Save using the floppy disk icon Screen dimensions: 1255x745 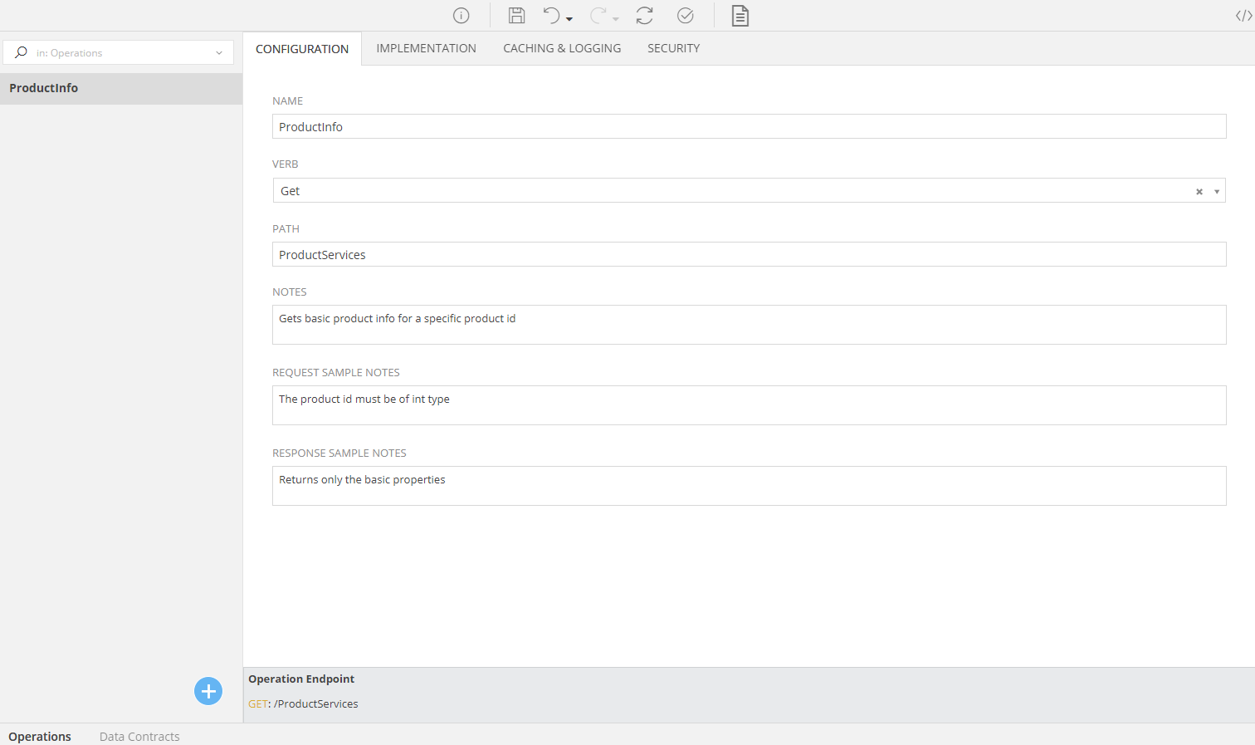[516, 16]
